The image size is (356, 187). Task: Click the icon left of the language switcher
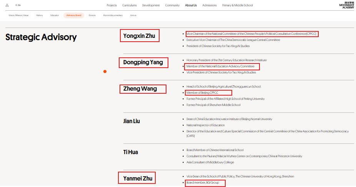click(7, 5)
